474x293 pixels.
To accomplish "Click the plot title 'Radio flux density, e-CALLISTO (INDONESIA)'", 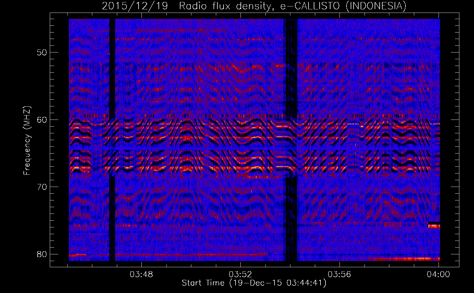I will (293, 6).
